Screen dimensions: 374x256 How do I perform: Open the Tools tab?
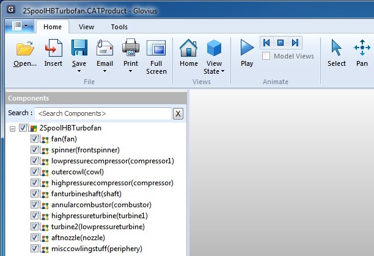tap(119, 27)
